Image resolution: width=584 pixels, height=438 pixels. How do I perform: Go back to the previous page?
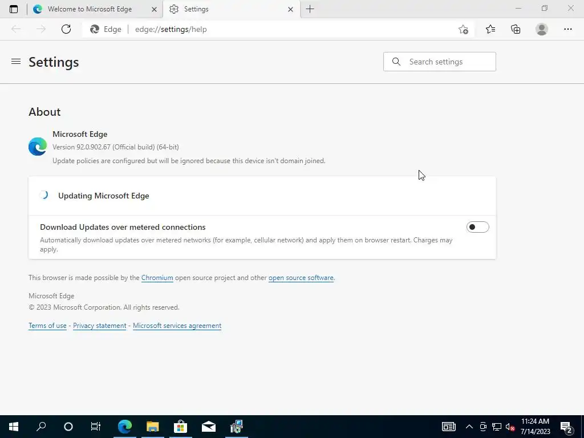tap(16, 29)
